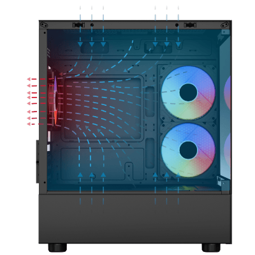This screenshot has width=255, height=255.
Task: Select the large motherboard tray cutout
Action: click(103, 108)
